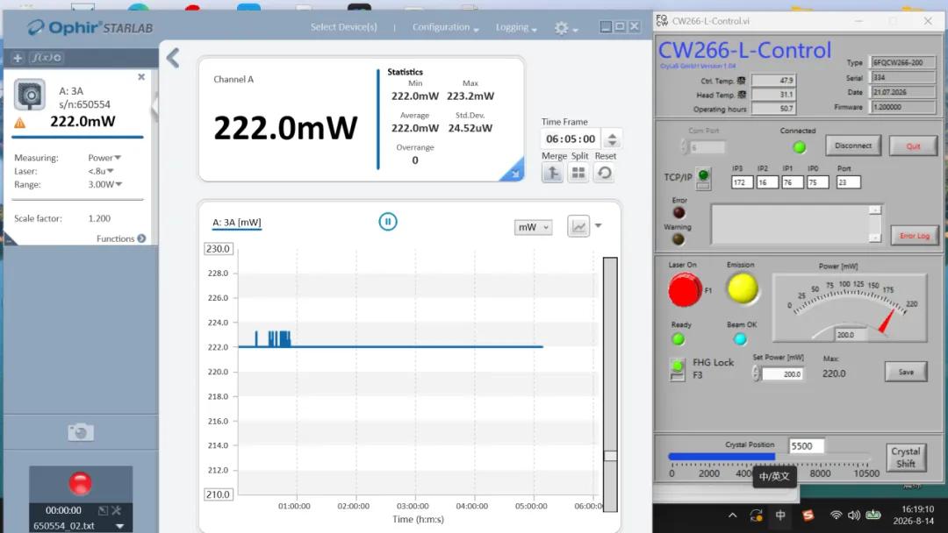The image size is (948, 533).
Task: Click the Disconnect button
Action: click(853, 146)
